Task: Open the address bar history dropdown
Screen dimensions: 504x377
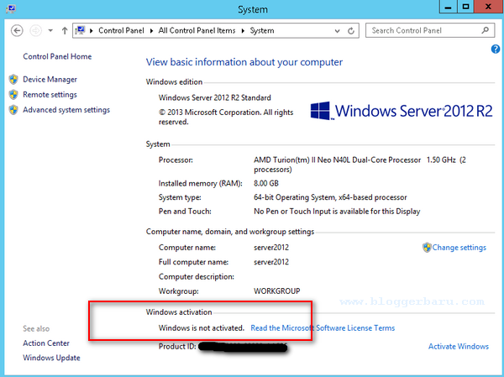Action: (337, 31)
